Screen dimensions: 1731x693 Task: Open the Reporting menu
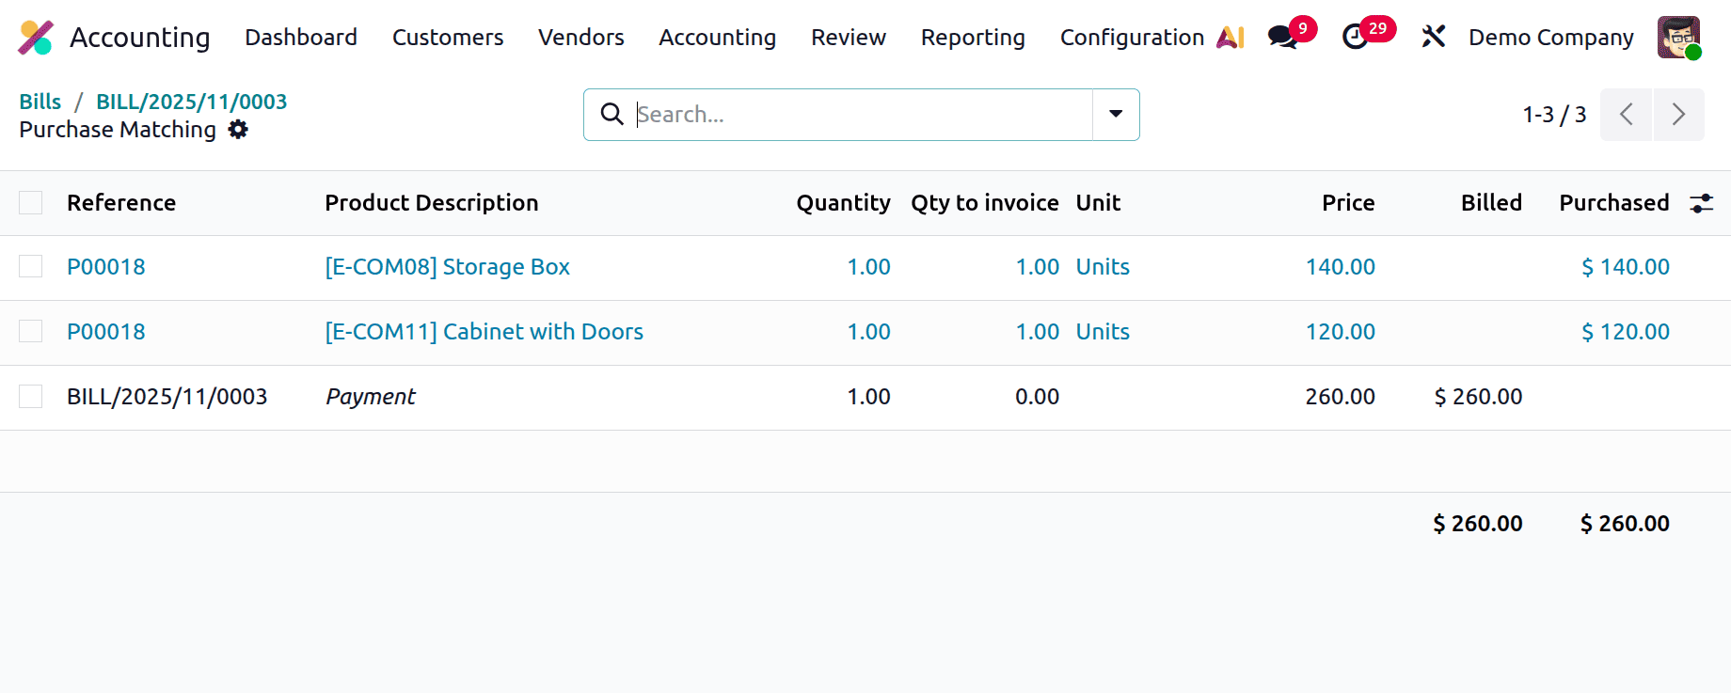[x=973, y=38]
